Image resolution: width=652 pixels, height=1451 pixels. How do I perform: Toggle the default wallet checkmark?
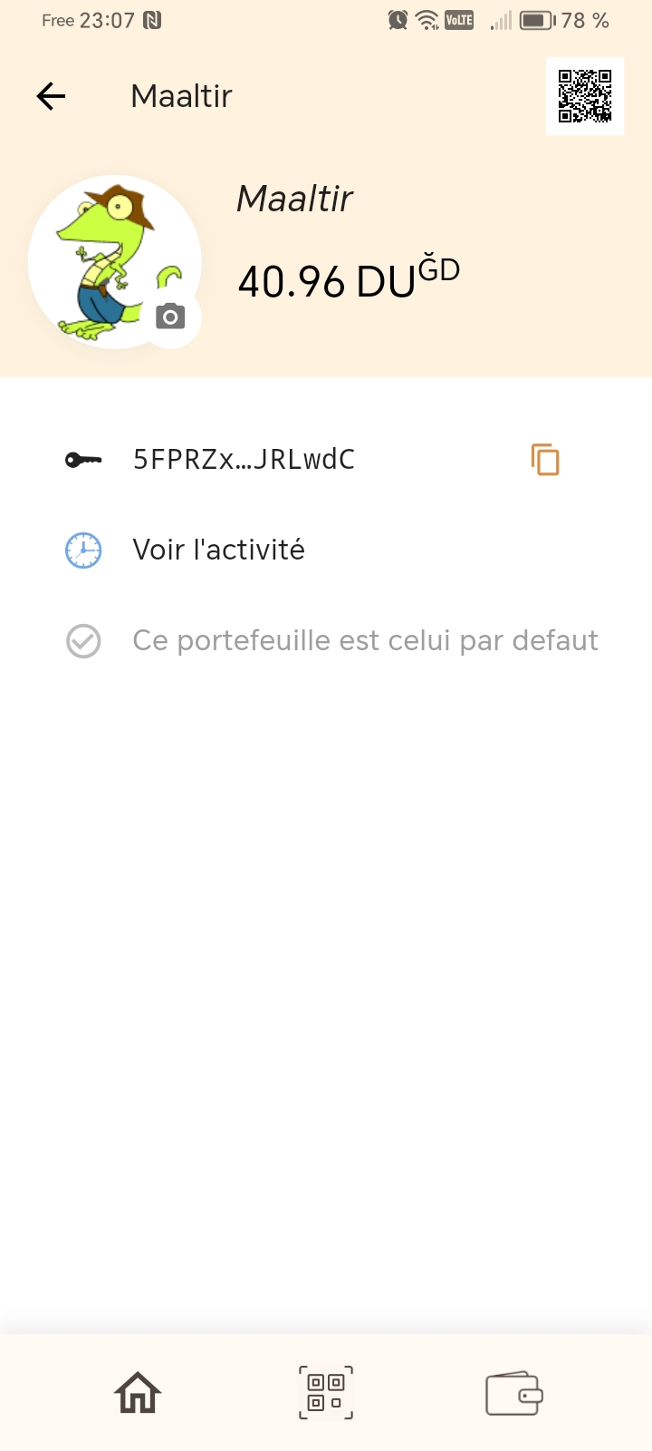(x=83, y=641)
